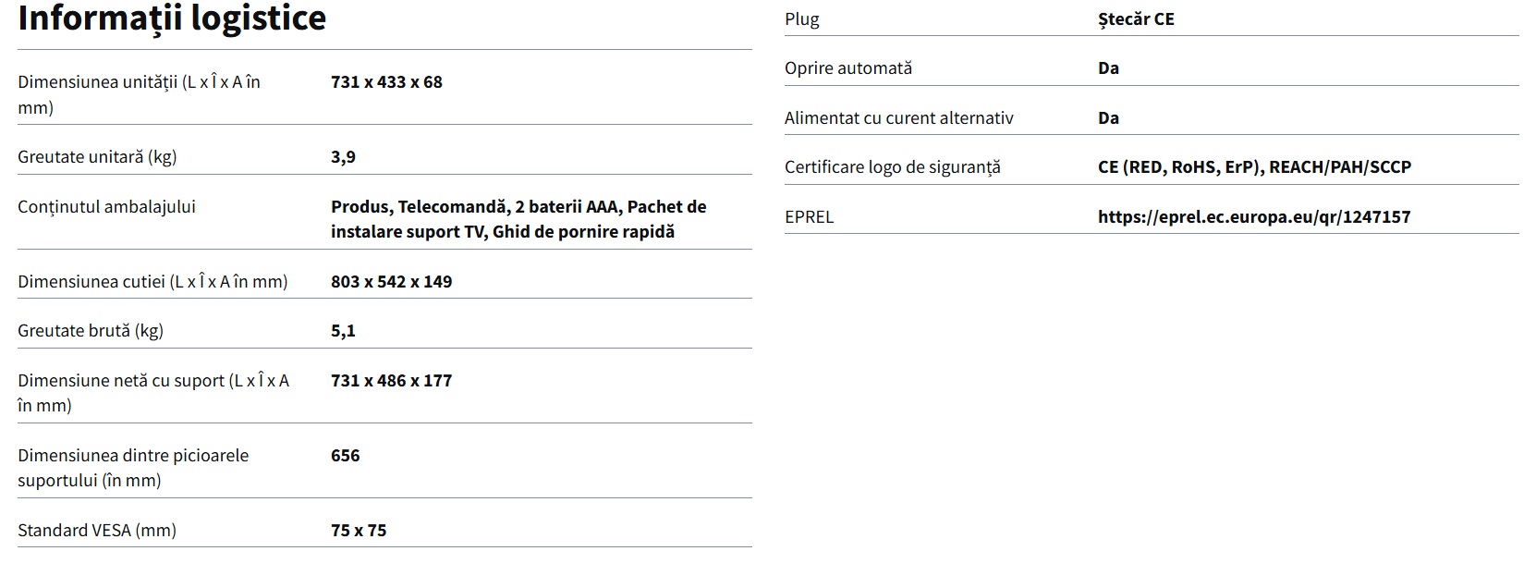1536x588 pixels.
Task: Click the package contents text starting with Produs
Action: 518,219
